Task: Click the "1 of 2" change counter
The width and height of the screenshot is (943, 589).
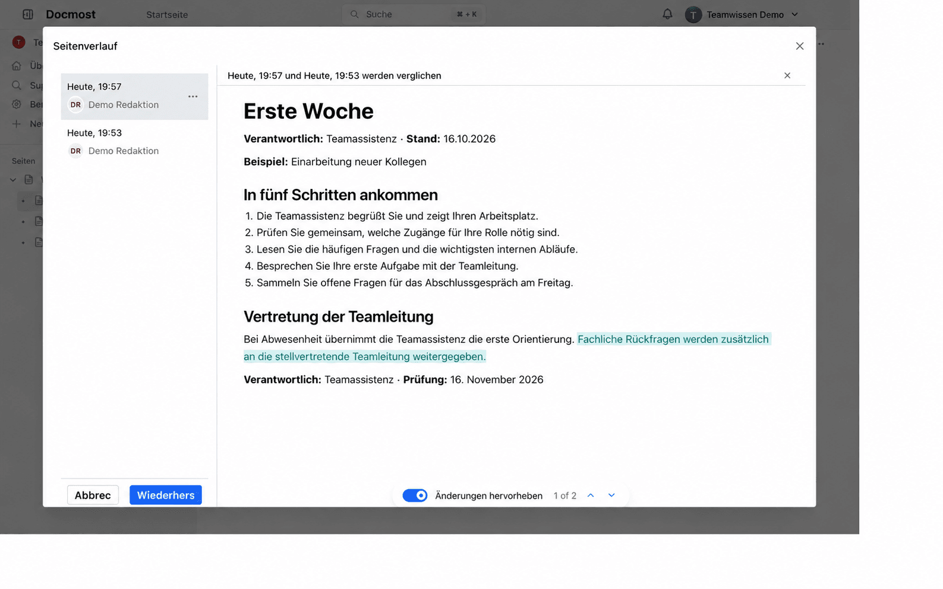Action: [x=565, y=496]
